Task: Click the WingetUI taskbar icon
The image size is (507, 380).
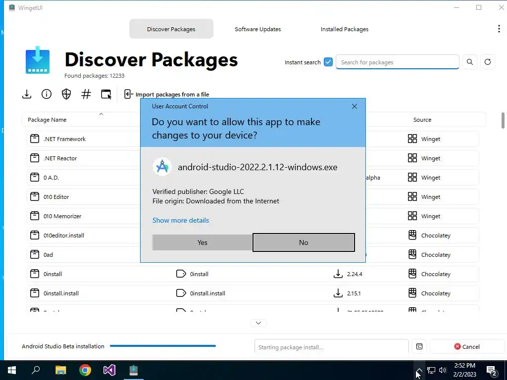Action: (134, 370)
